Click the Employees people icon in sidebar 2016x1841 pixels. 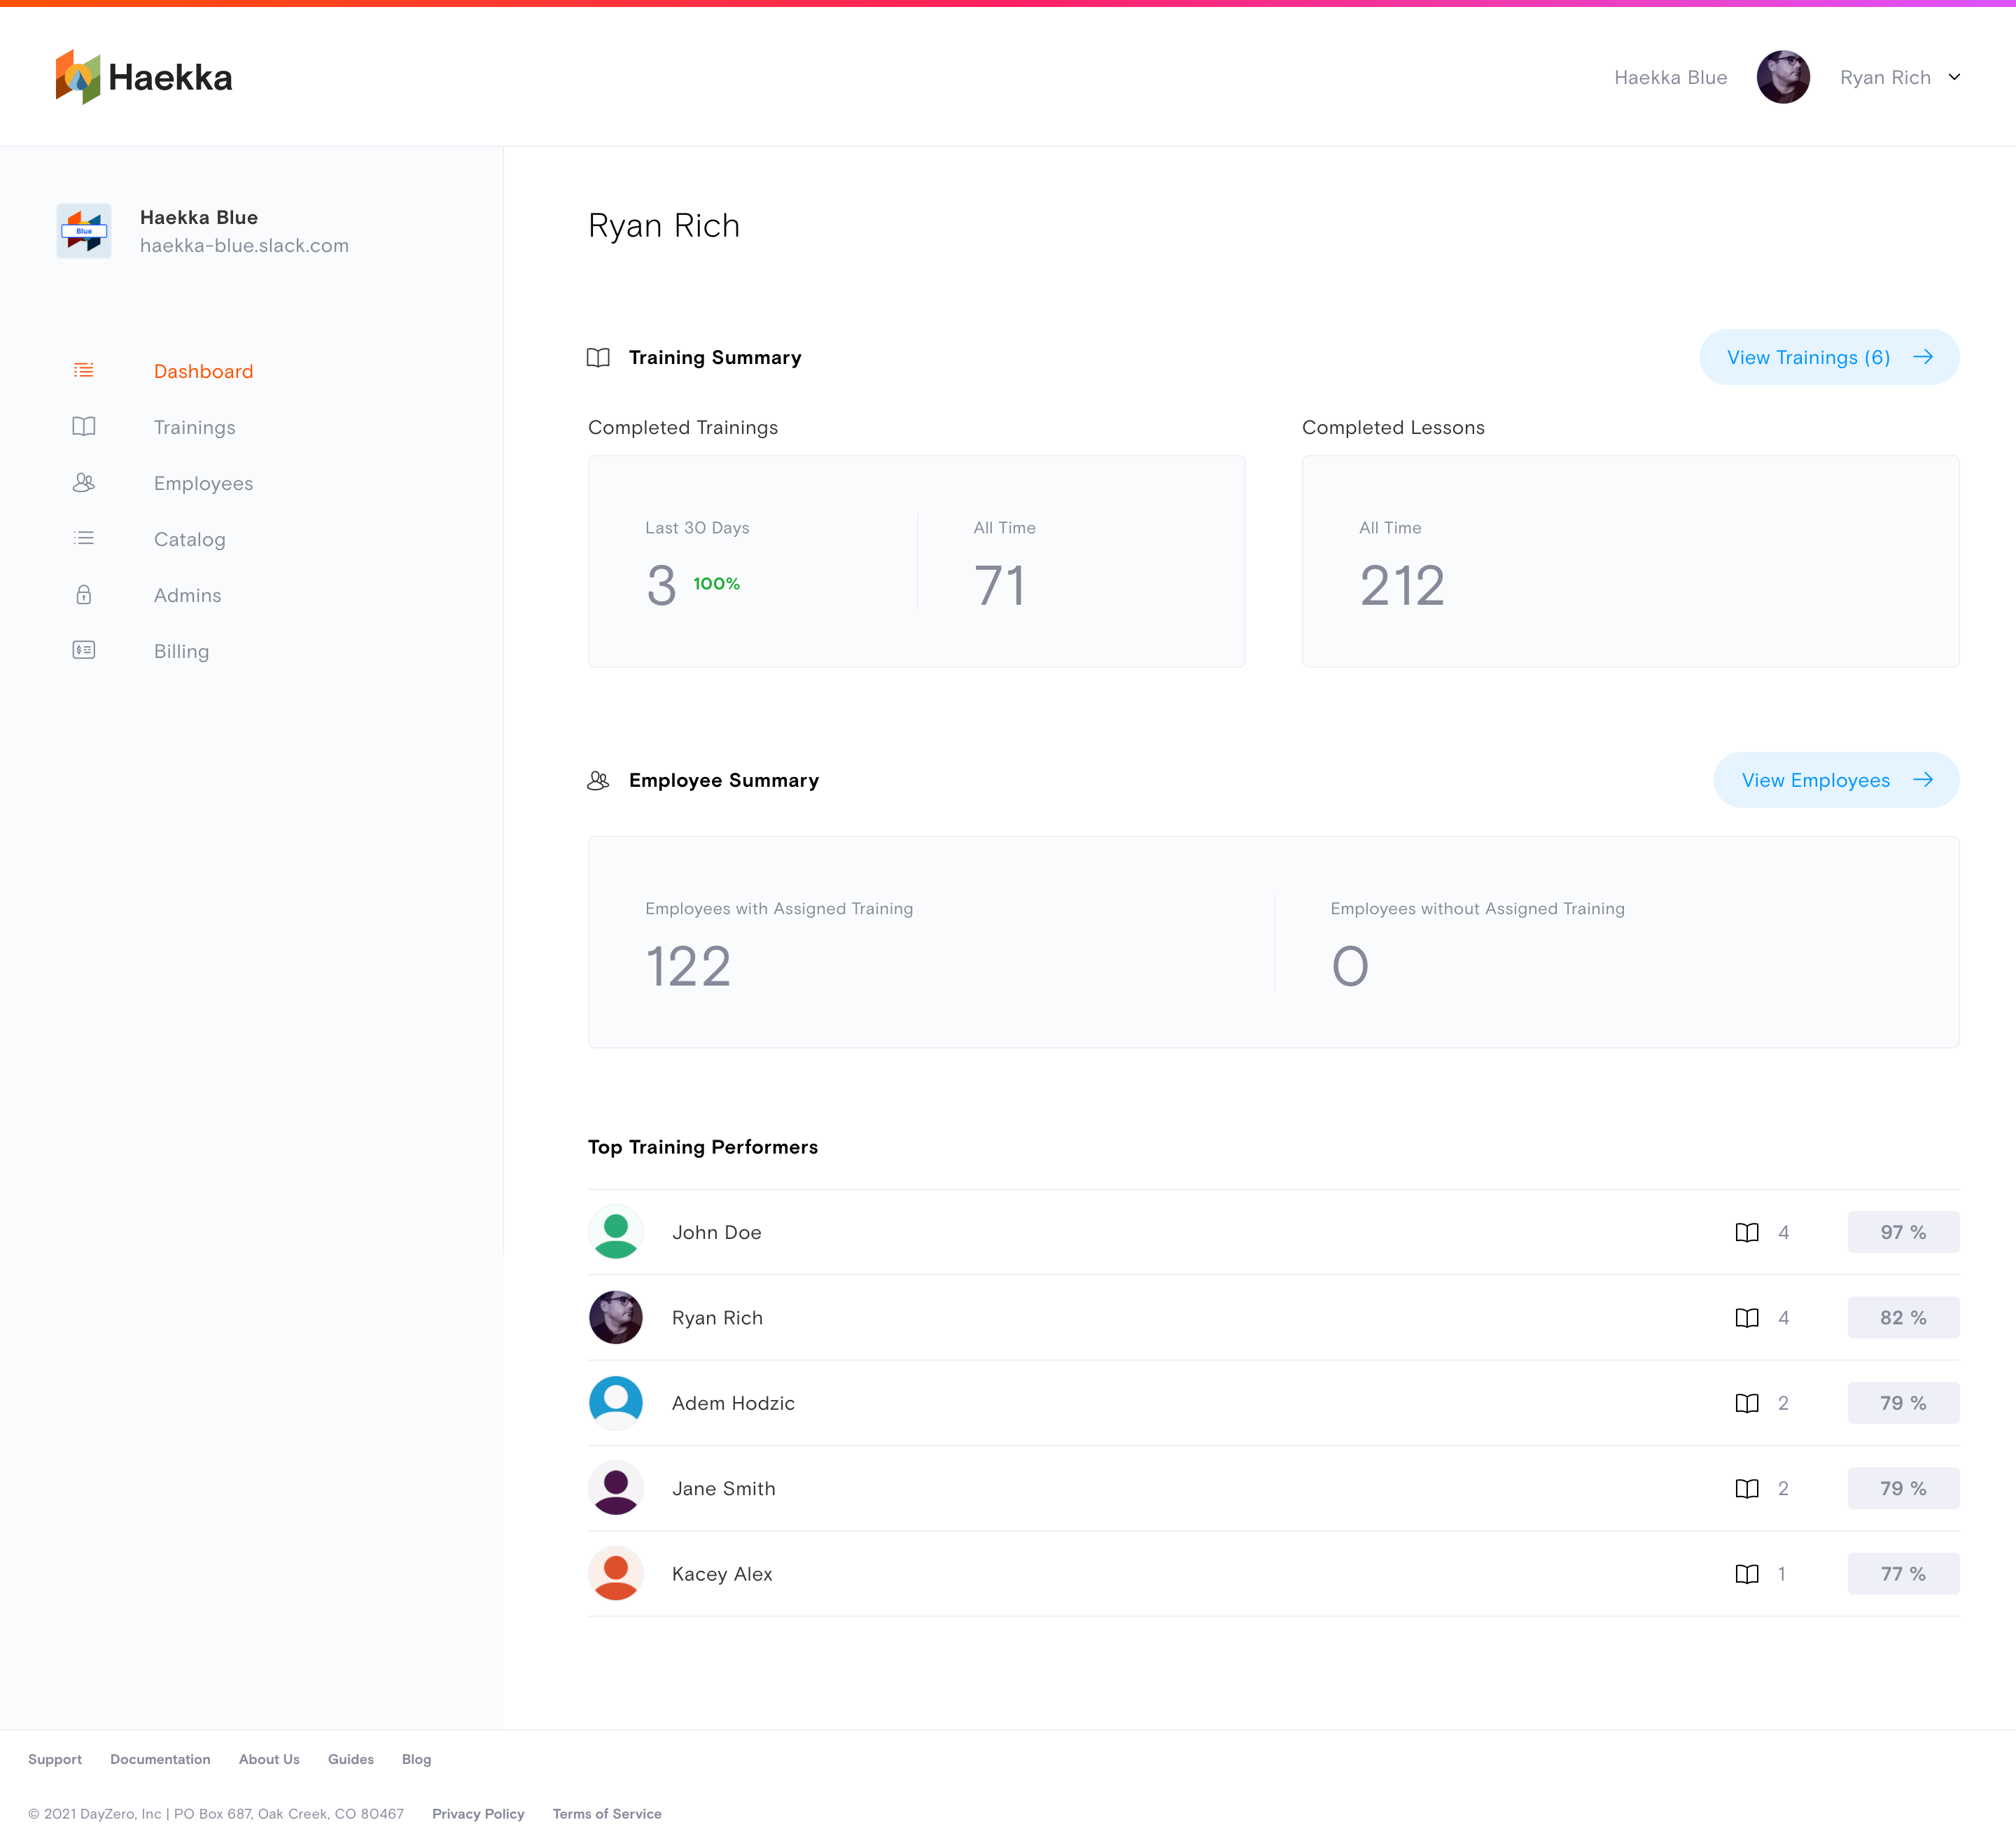pos(84,483)
